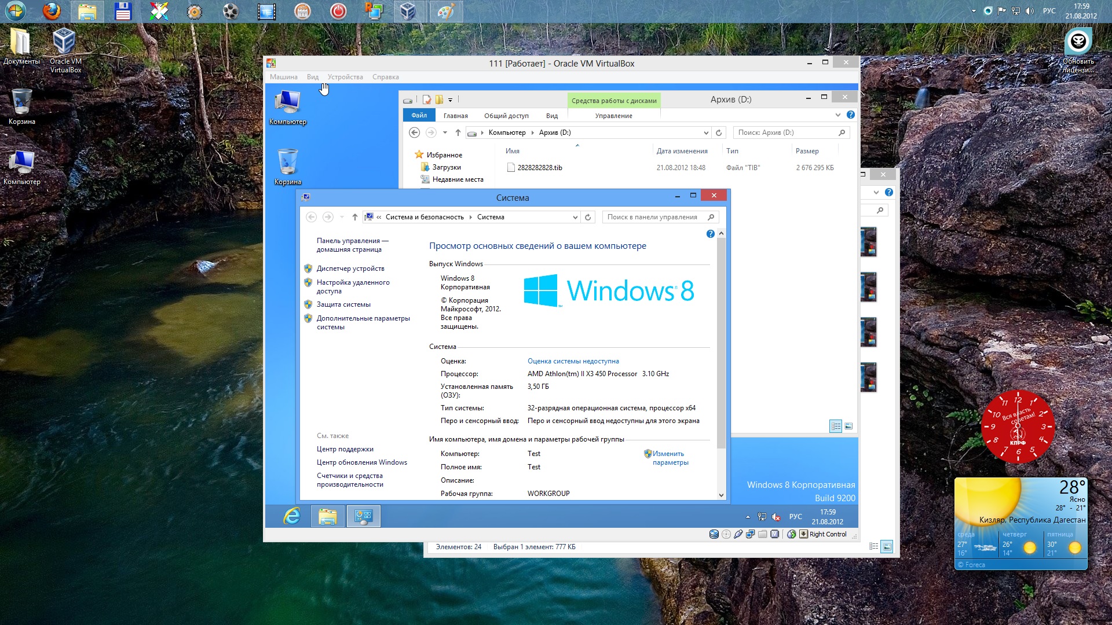Show hidden guest tray icons arrow
This screenshot has height=625, width=1112.
[748, 517]
